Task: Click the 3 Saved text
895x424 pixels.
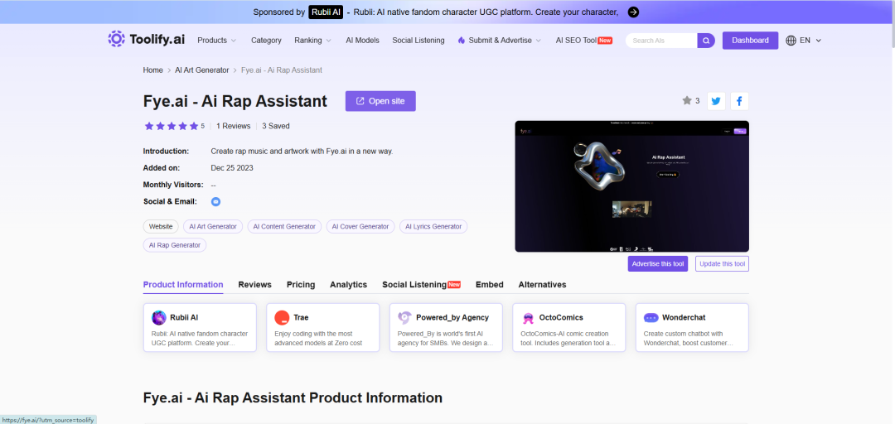Action: 276,126
